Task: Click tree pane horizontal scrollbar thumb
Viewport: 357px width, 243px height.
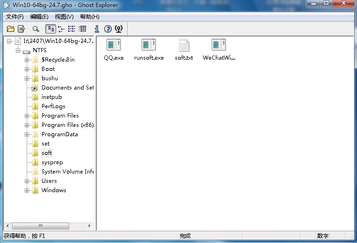Action: pos(41,226)
